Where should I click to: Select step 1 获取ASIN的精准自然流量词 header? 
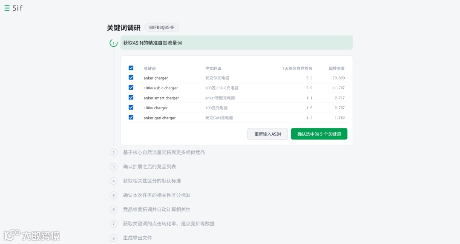click(236, 43)
